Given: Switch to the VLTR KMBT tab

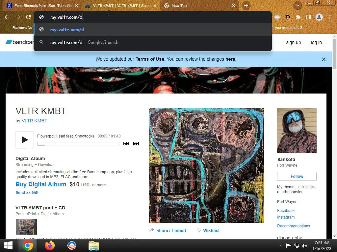Looking at the screenshot, I should 120,6.
